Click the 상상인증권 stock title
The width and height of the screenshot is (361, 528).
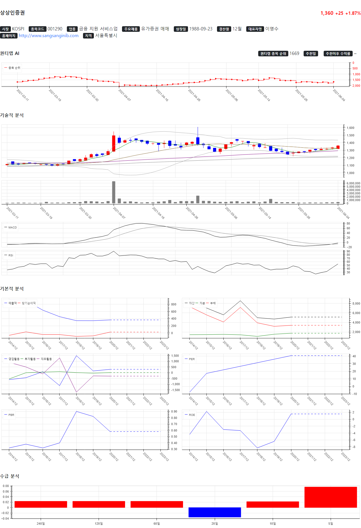[x=13, y=13]
